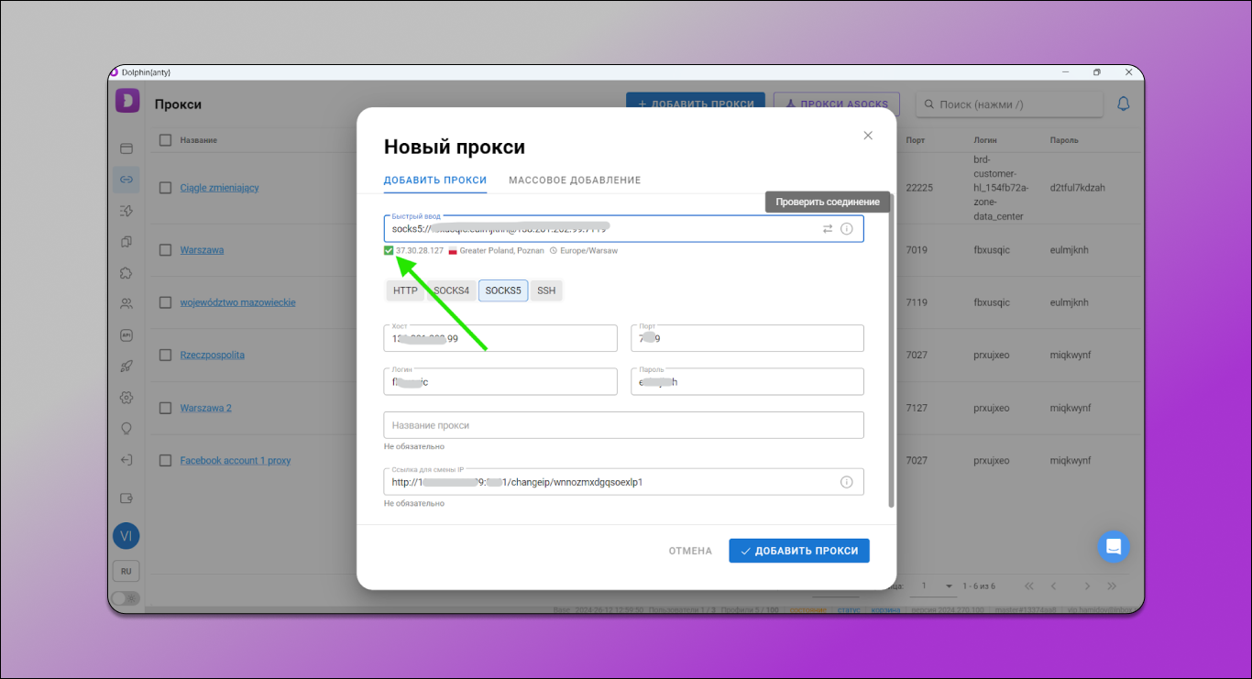Tick the checkbox for Warszawa 2
The width and height of the screenshot is (1252, 679).
(166, 408)
